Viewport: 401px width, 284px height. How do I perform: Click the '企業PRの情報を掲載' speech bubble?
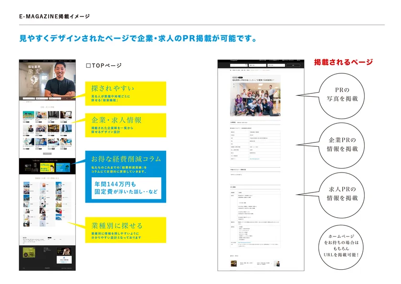click(x=342, y=145)
